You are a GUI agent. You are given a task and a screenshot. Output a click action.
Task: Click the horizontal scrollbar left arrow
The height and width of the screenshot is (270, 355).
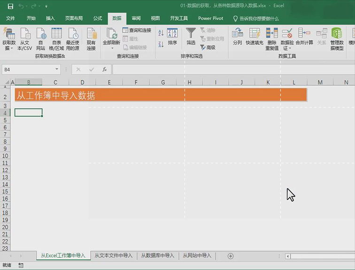[x=288, y=256]
